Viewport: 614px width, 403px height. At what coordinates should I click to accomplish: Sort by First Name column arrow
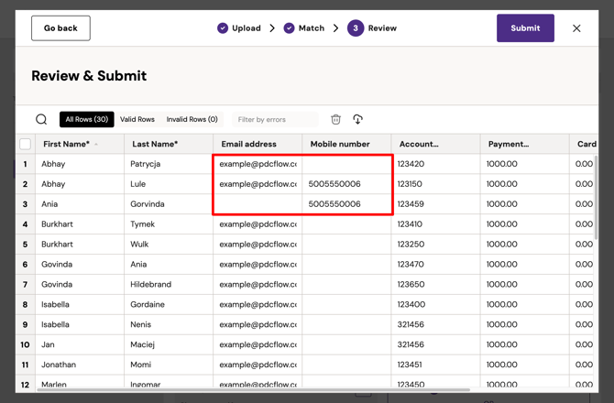pyautogui.click(x=96, y=145)
